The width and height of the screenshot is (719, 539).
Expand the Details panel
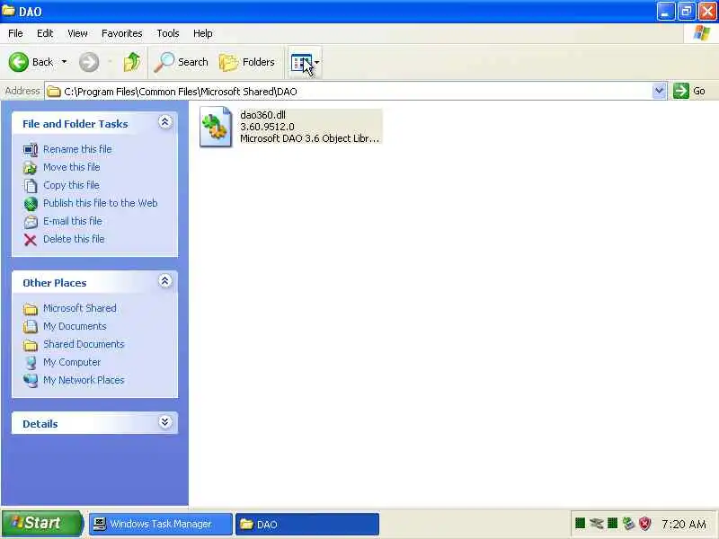(x=165, y=422)
